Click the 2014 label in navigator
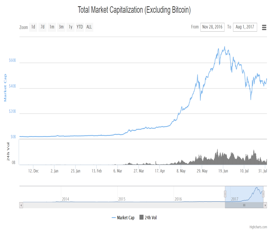 (65, 199)
